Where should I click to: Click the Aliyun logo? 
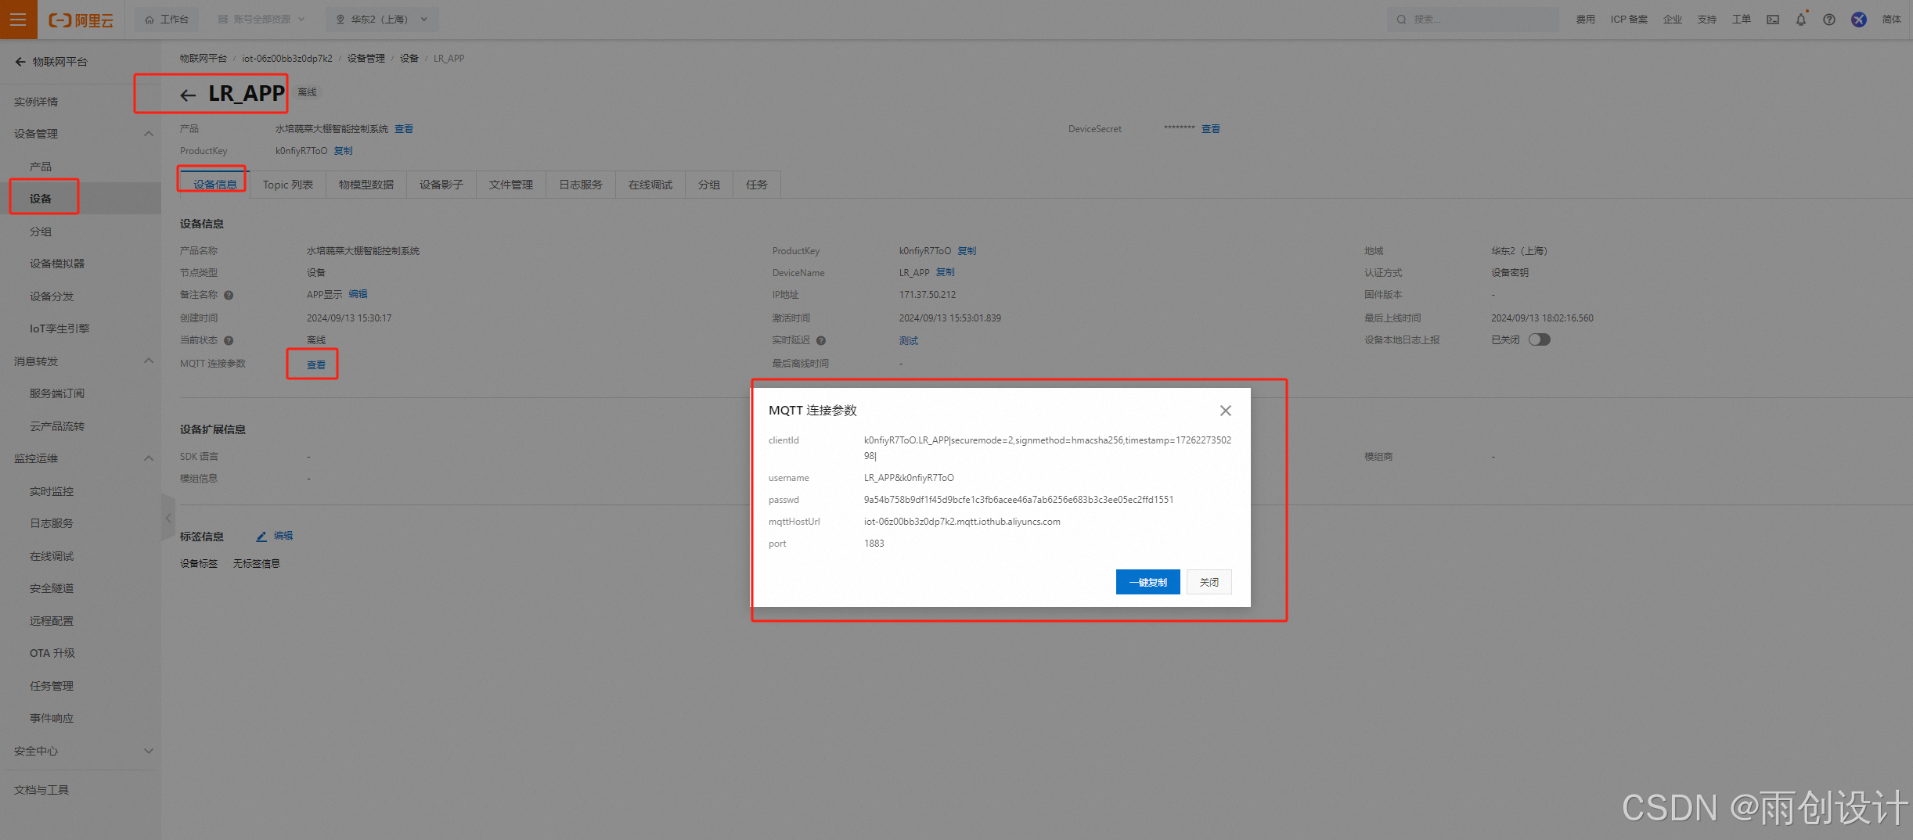[x=81, y=20]
